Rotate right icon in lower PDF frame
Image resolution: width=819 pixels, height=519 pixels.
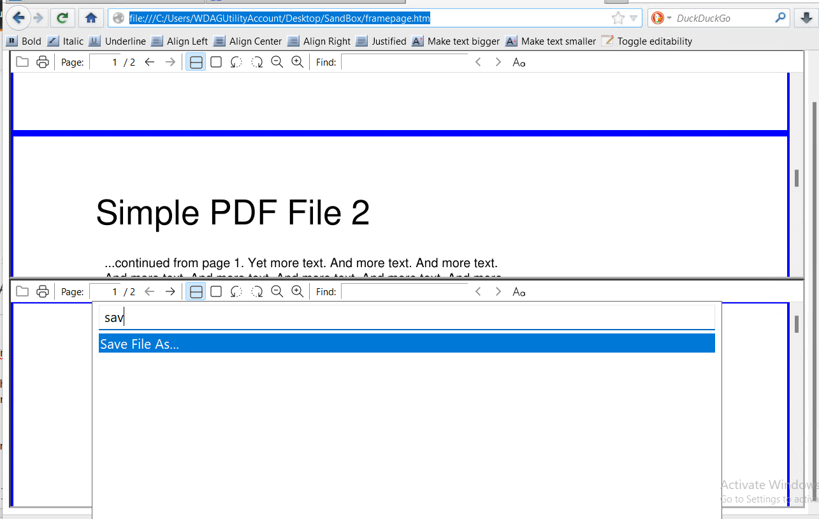tap(257, 291)
